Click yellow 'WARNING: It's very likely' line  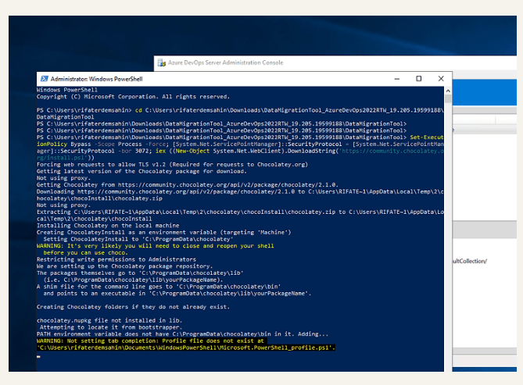(155, 246)
